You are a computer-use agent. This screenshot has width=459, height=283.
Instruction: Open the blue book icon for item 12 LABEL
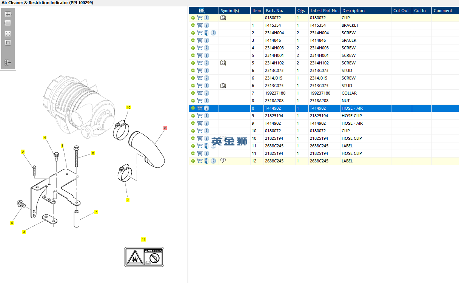click(206, 161)
